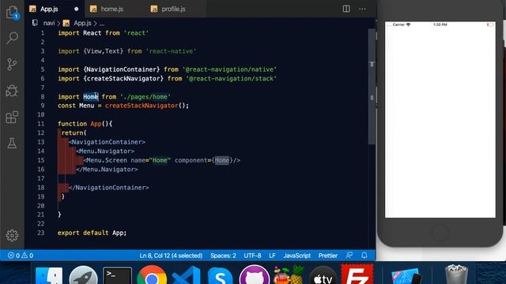The image size is (506, 284).
Task: Expand the breadcrumb ellipsis symbol list
Action: [102, 24]
